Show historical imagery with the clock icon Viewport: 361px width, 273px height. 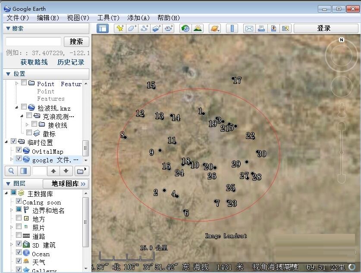point(185,28)
